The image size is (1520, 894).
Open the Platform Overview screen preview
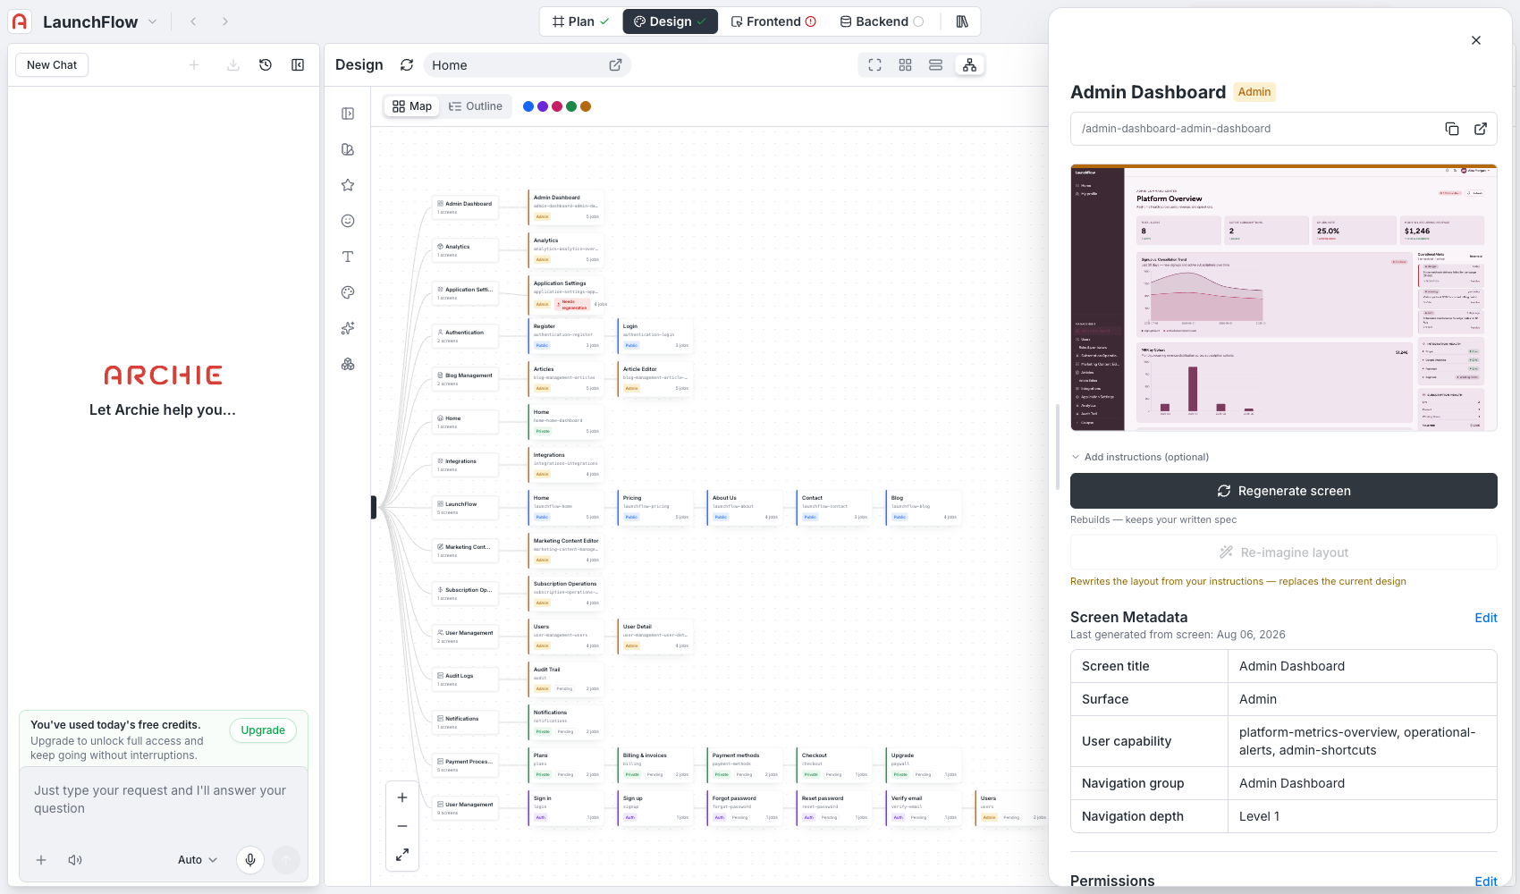click(x=1283, y=298)
